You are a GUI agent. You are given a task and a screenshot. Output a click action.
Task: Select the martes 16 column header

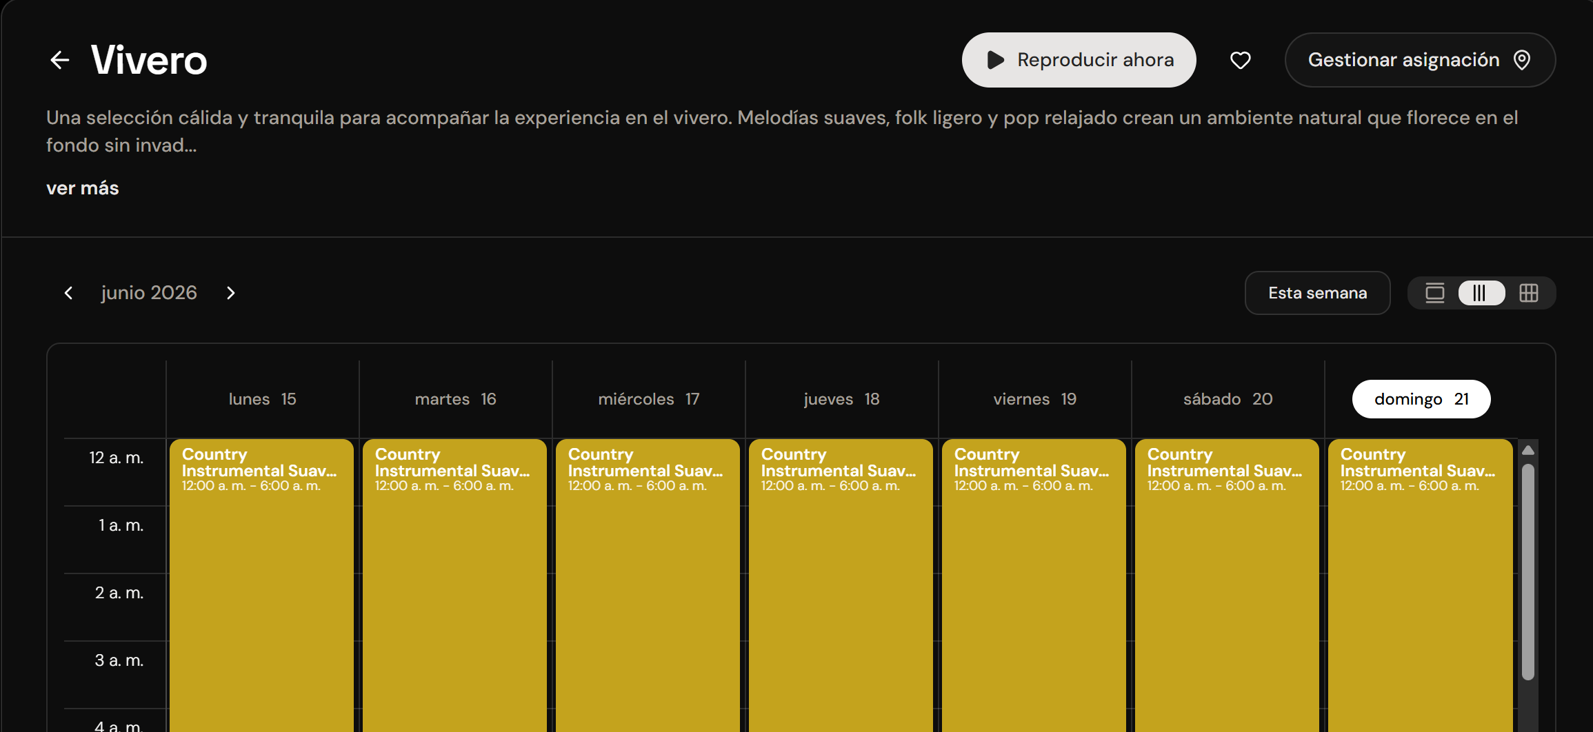tap(455, 399)
